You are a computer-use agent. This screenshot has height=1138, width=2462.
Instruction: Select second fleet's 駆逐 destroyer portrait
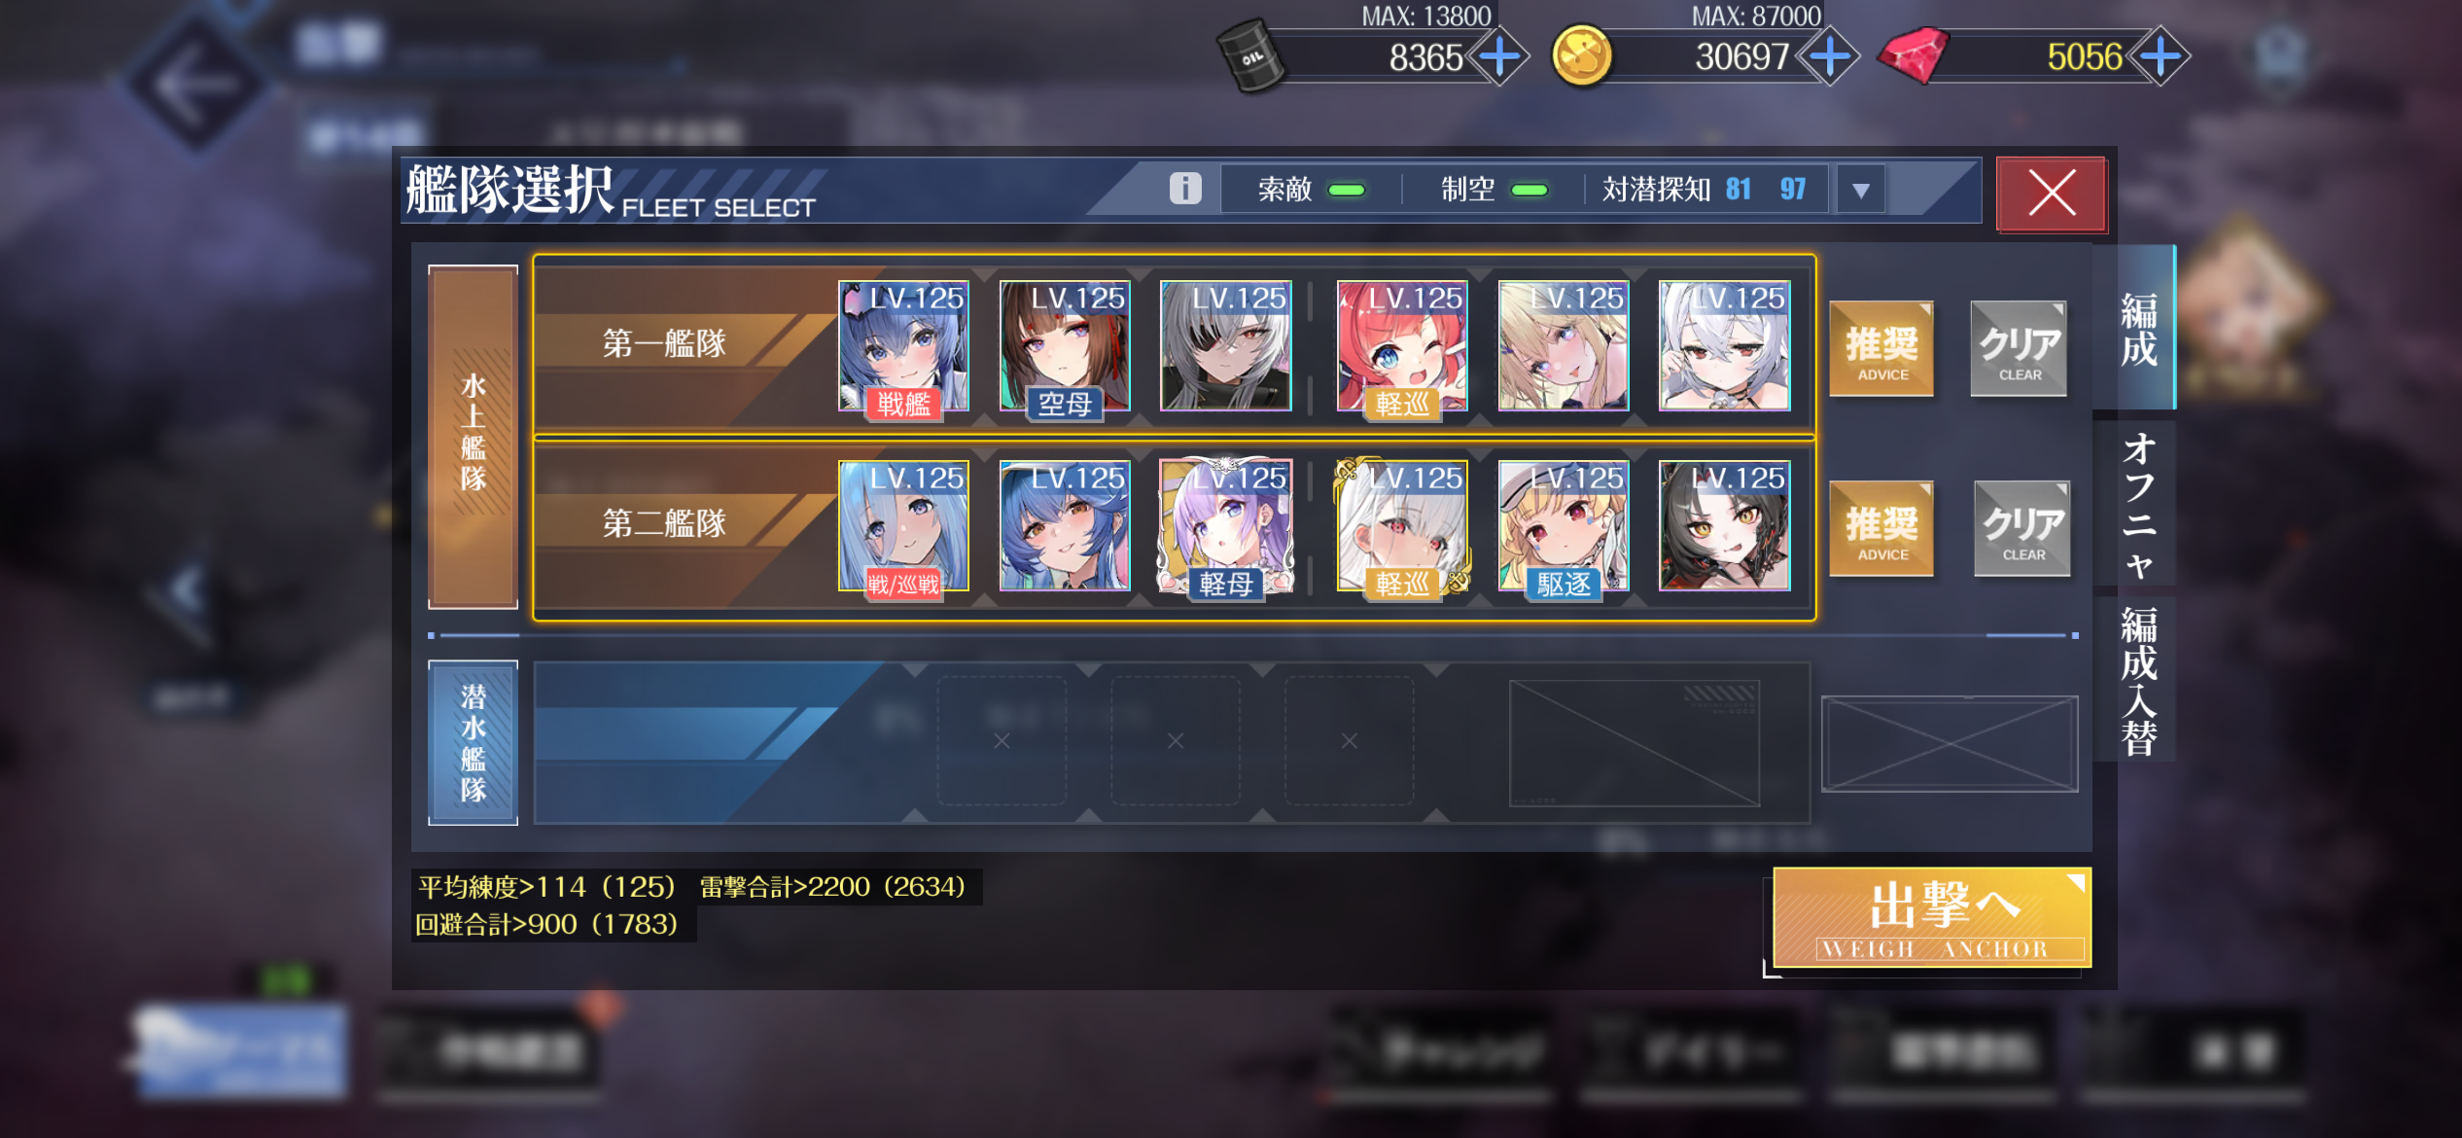(x=1564, y=526)
